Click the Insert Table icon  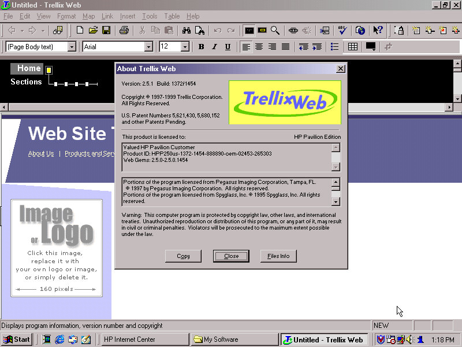click(353, 47)
